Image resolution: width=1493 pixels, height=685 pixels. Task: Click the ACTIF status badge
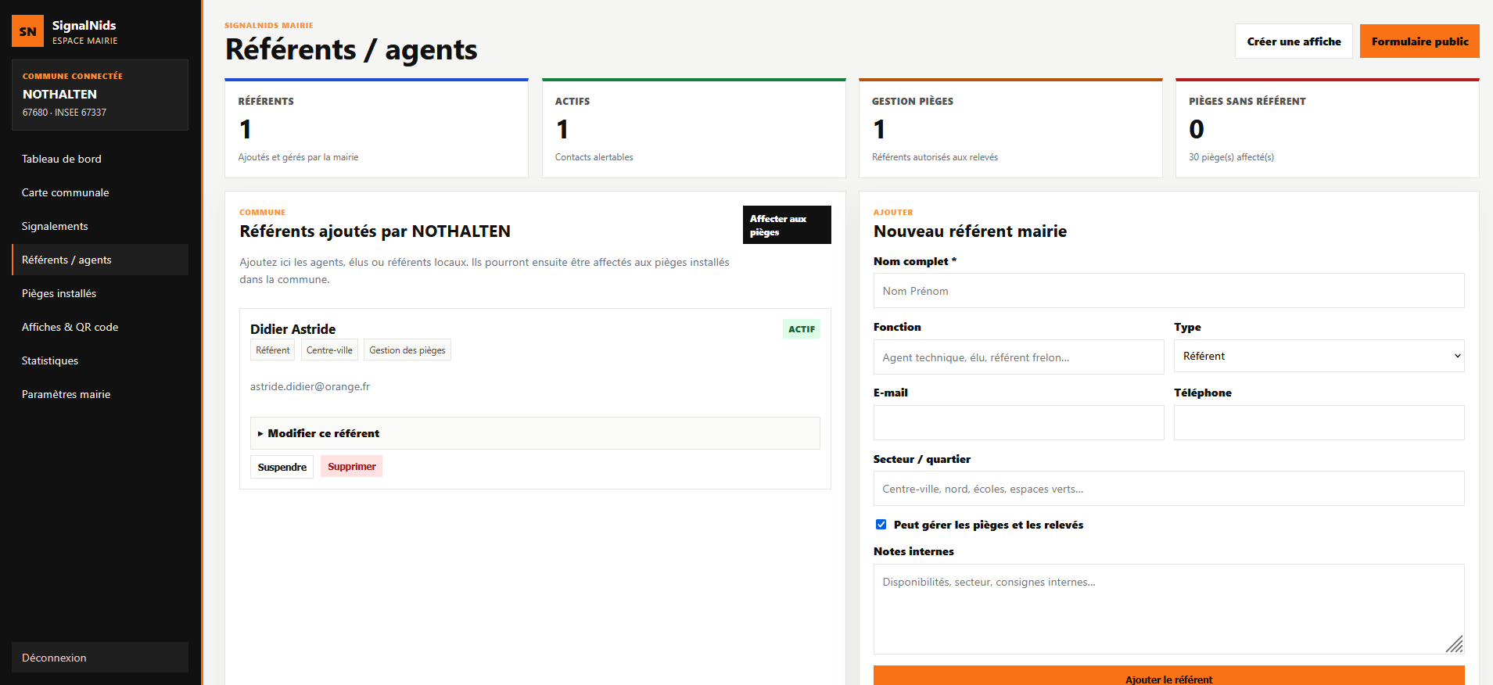[x=802, y=329]
